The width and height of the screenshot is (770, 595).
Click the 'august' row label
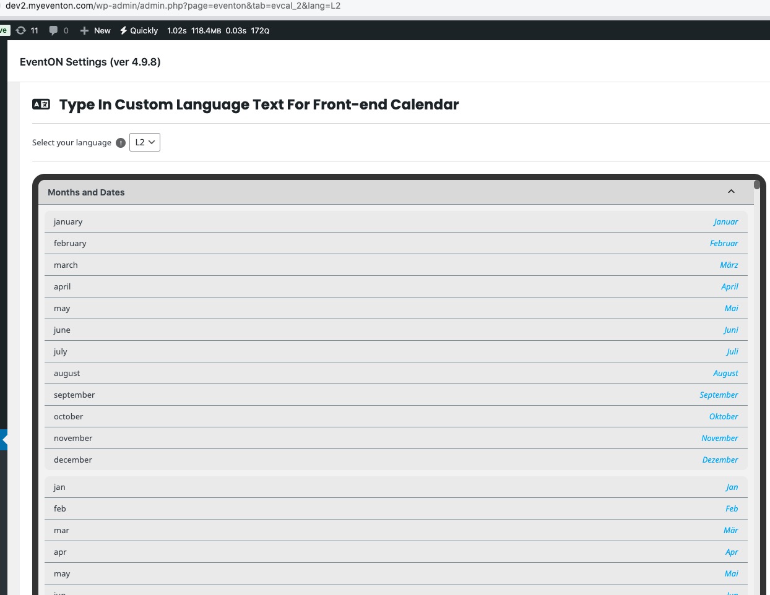tap(67, 373)
